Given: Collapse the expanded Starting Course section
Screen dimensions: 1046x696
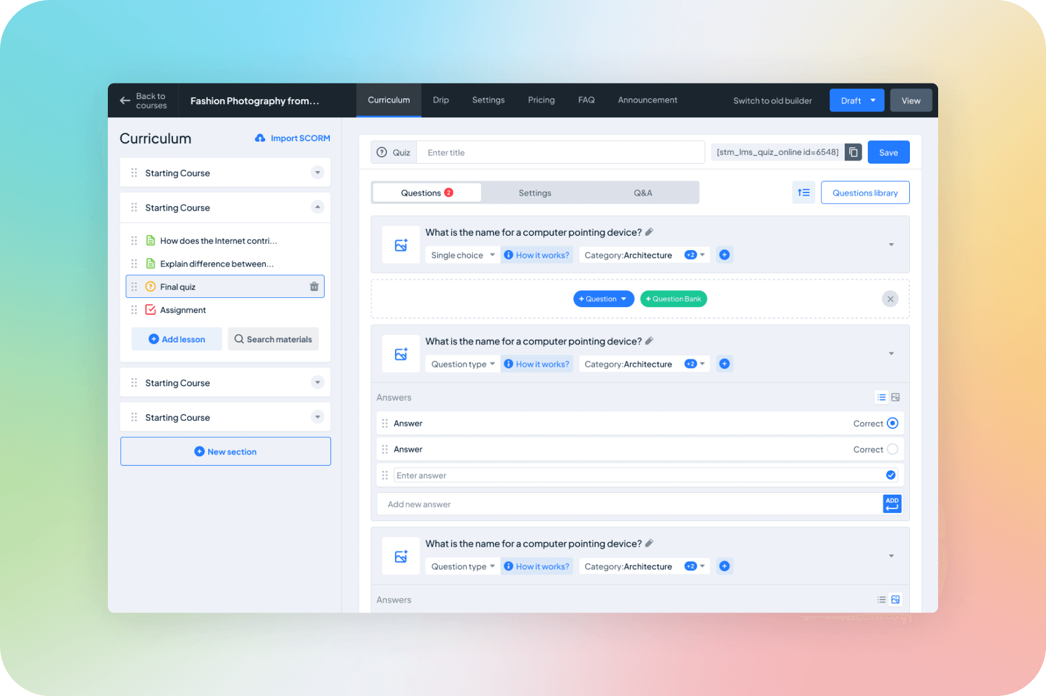Looking at the screenshot, I should coord(317,207).
